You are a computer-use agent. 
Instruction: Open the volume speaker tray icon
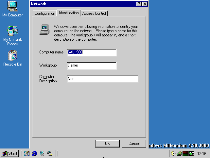tap(173, 153)
